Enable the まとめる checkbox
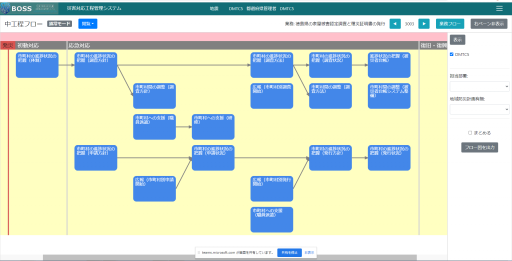 click(x=470, y=133)
